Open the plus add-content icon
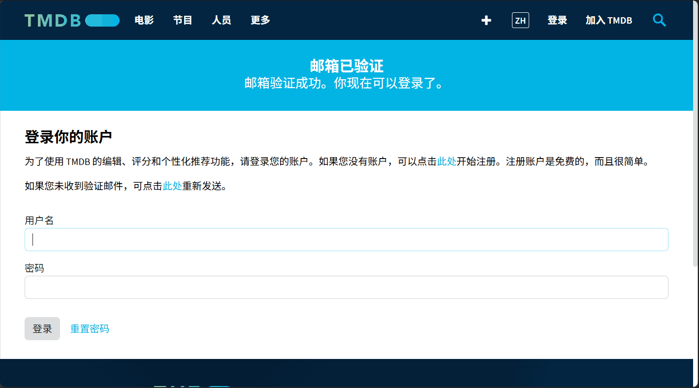This screenshot has width=699, height=388. 486,20
